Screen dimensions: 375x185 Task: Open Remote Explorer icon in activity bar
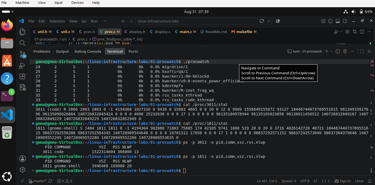click(23, 87)
